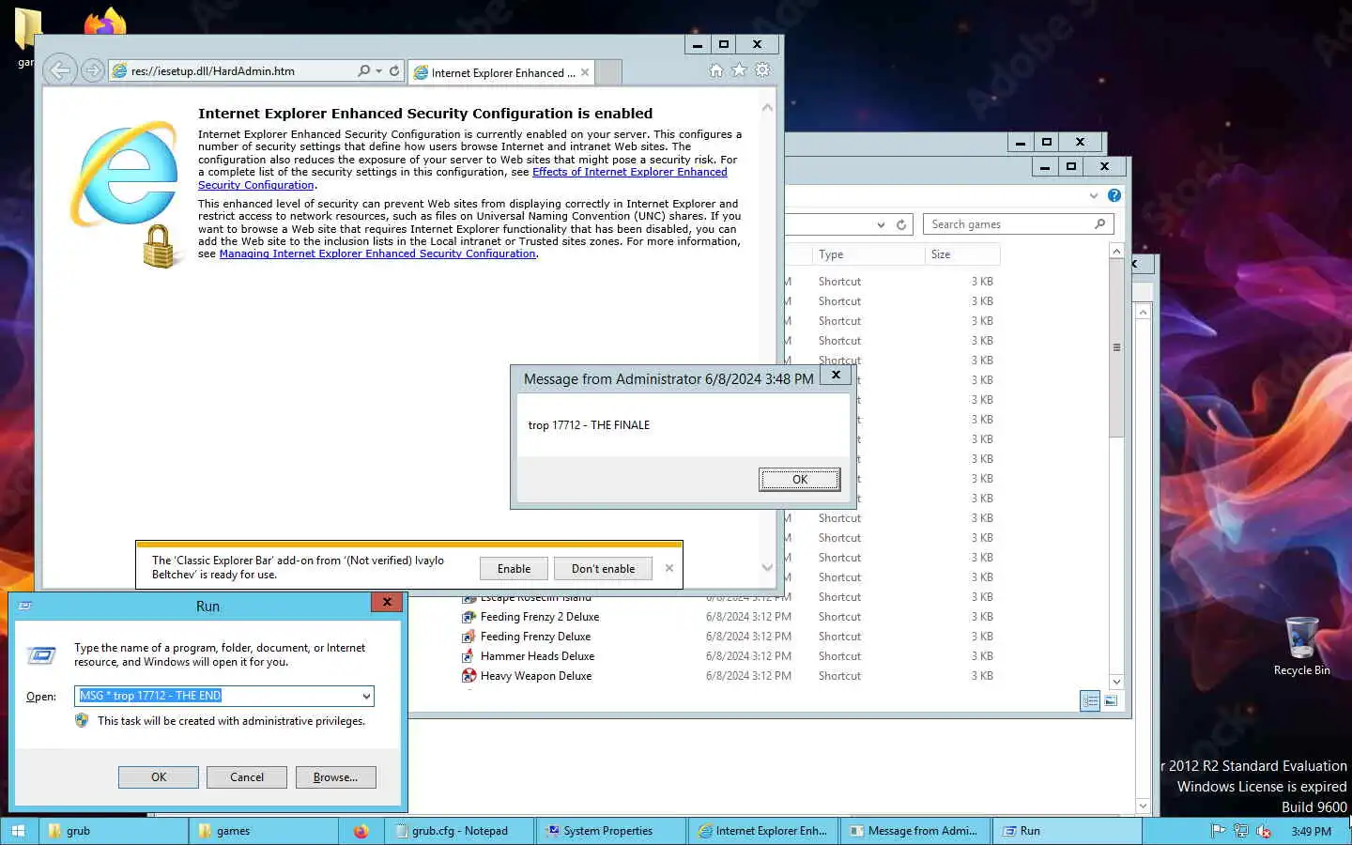Click Don't enable for the add-on
The image size is (1352, 845).
[x=603, y=568]
